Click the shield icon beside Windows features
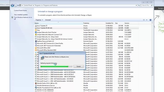This screenshot has width=164, height=92. click(x=12, y=17)
